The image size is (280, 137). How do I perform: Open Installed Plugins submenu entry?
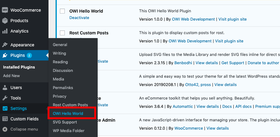[19, 67]
